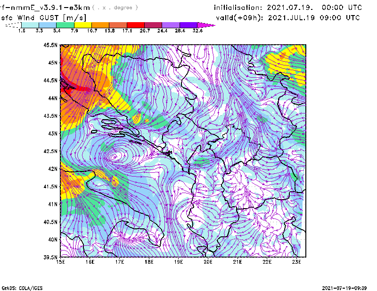Click the legend value 13.8
Screen dimensions: 377x291
click(110, 31)
